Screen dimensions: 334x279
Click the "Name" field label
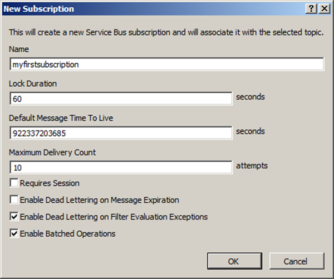pos(19,49)
